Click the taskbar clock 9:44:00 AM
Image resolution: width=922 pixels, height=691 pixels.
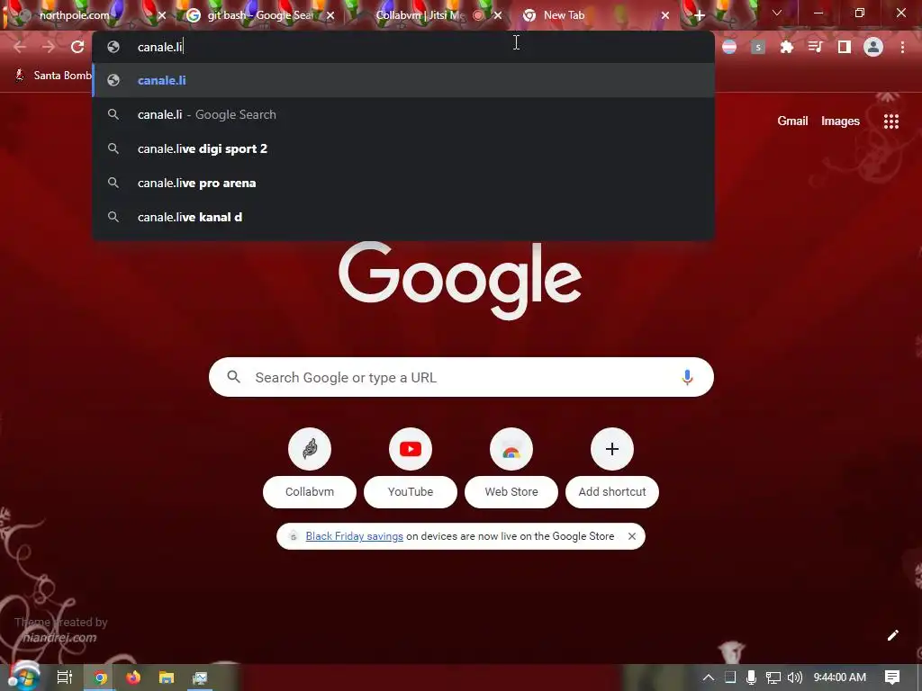pyautogui.click(x=840, y=678)
